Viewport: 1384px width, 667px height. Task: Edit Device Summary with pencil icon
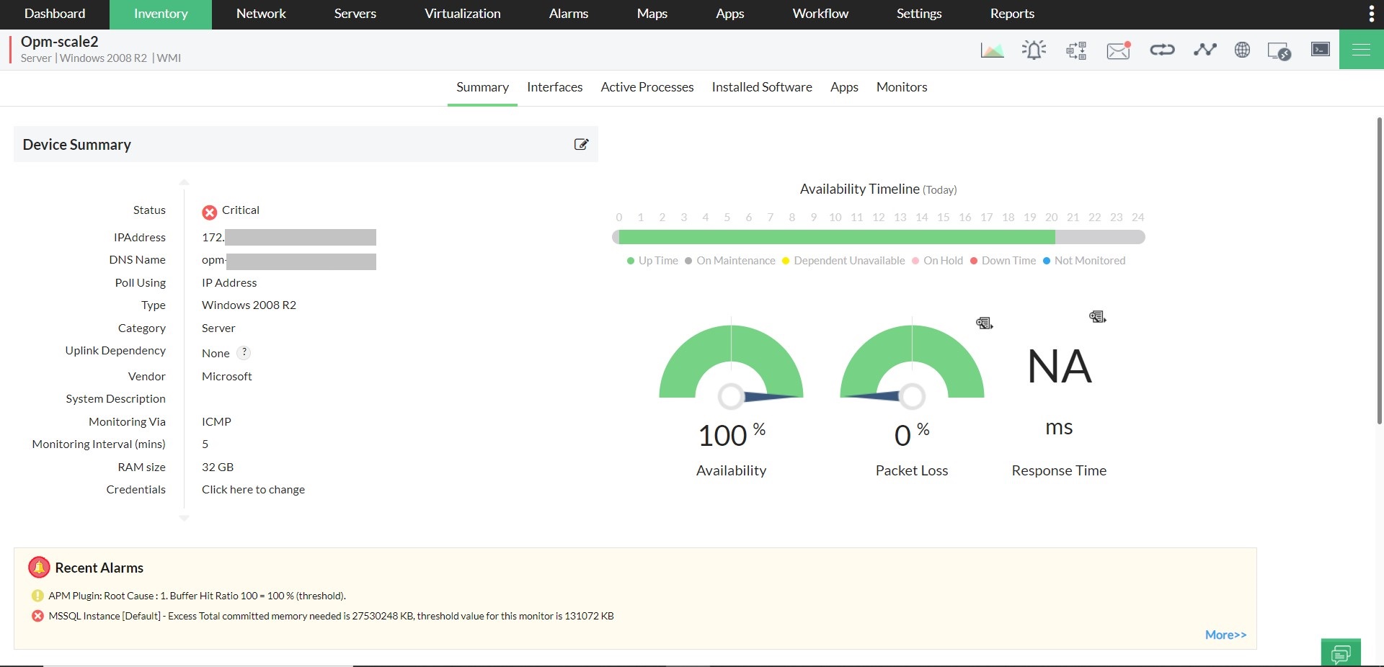coord(581,144)
